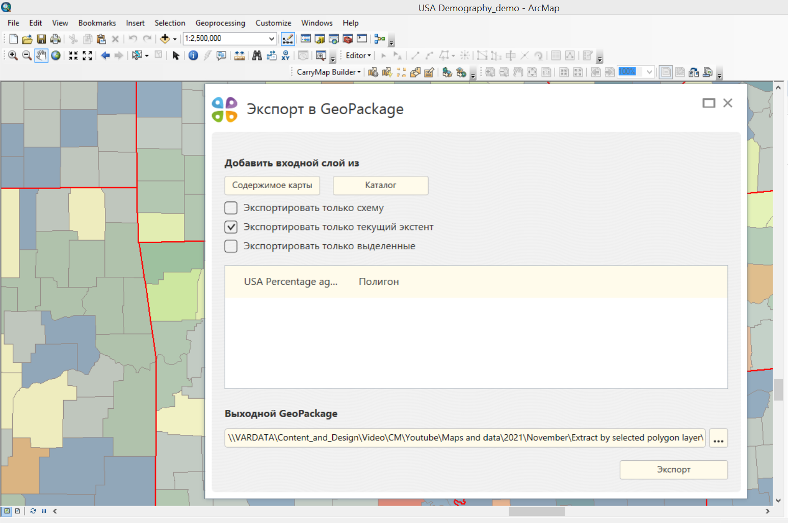Launch the ModelBuilder window icon
Viewport: 788px width, 523px height.
pyautogui.click(x=380, y=39)
